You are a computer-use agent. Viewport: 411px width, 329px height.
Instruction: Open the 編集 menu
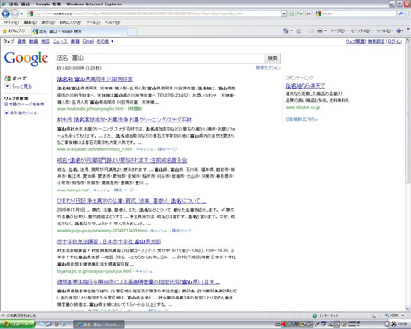pos(30,22)
